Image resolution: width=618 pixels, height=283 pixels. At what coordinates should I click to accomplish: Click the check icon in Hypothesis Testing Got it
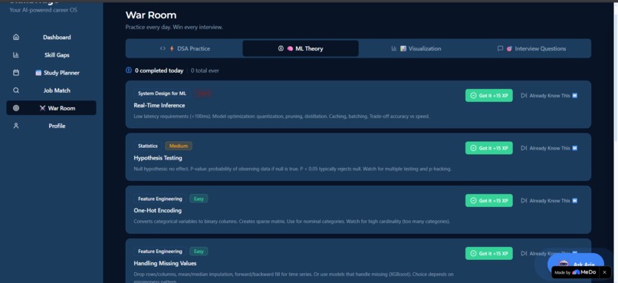tap(473, 148)
